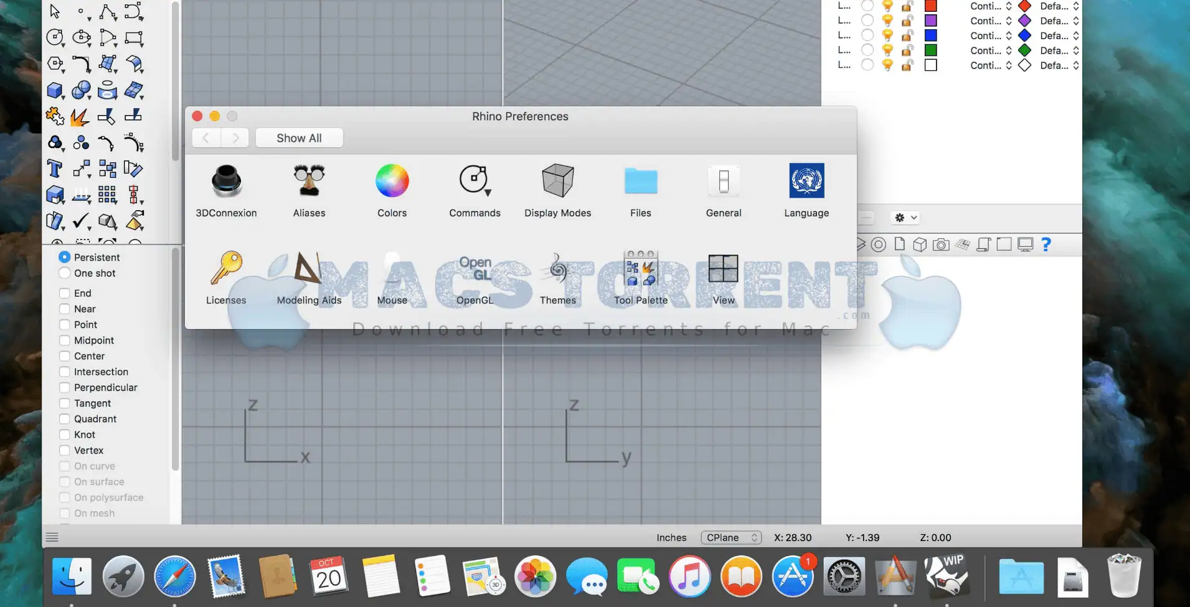
Task: Toggle light bulb visibility of red layer
Action: 888,6
